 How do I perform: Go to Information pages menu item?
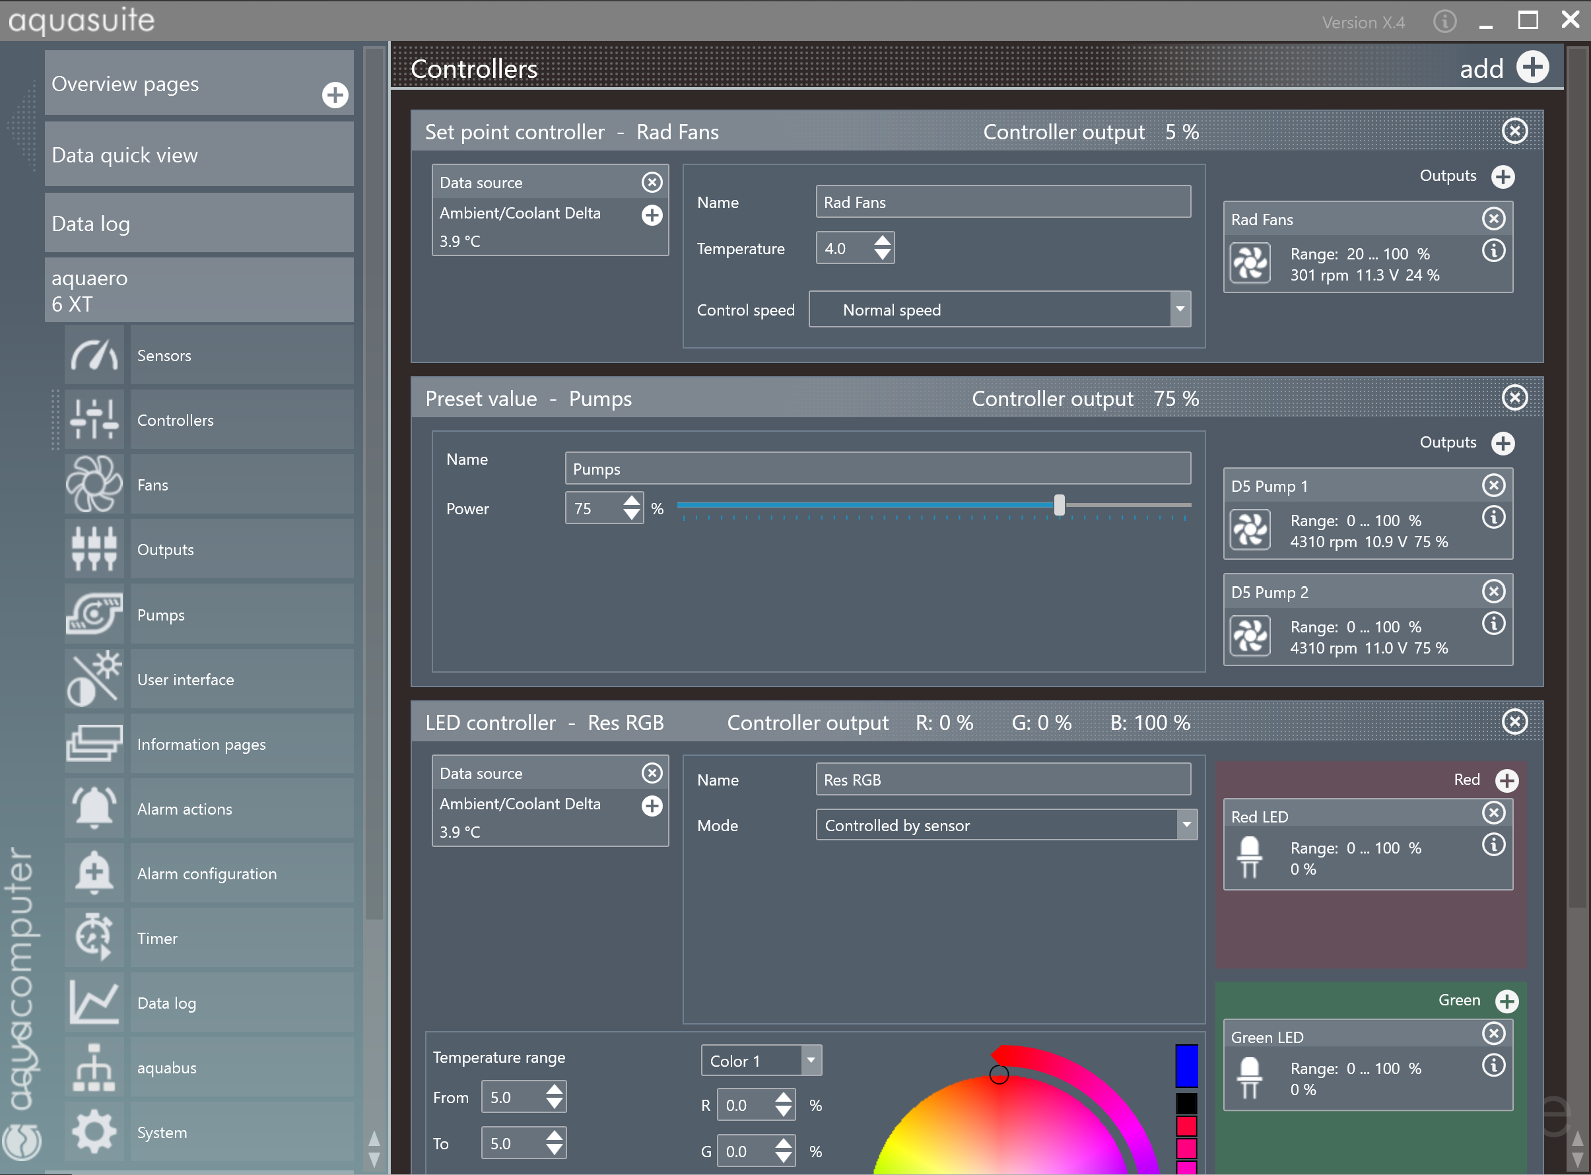[201, 744]
